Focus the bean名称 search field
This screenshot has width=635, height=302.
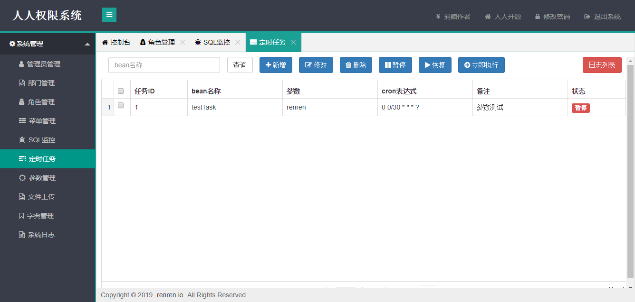[164, 65]
